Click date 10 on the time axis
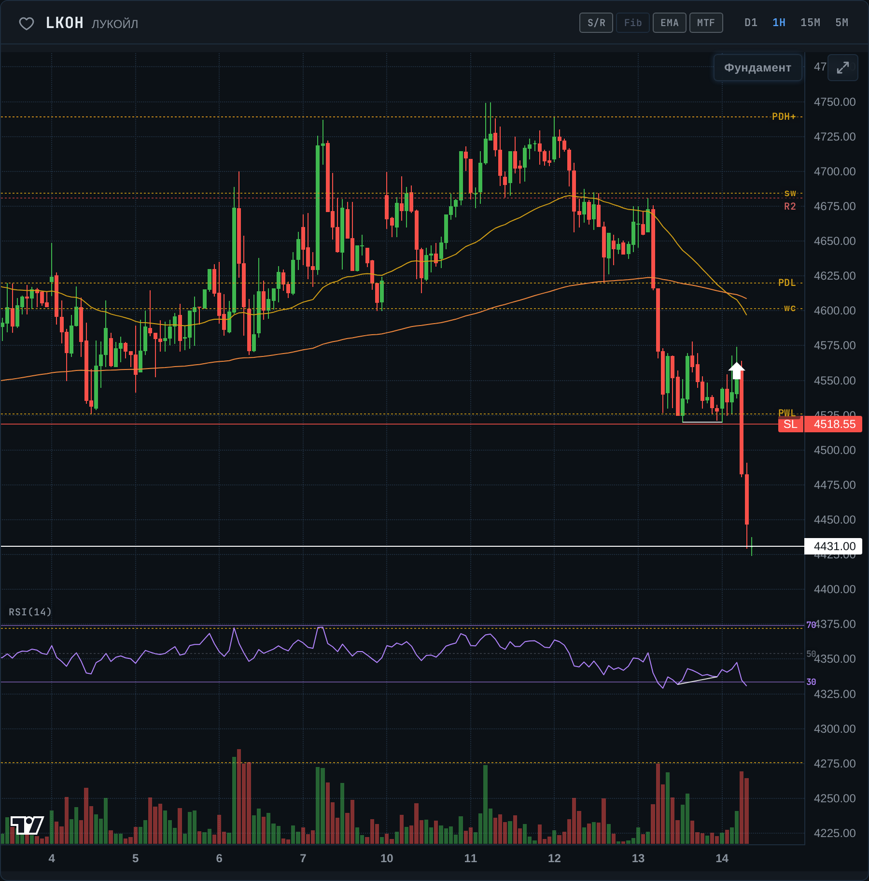The height and width of the screenshot is (881, 869). [387, 858]
